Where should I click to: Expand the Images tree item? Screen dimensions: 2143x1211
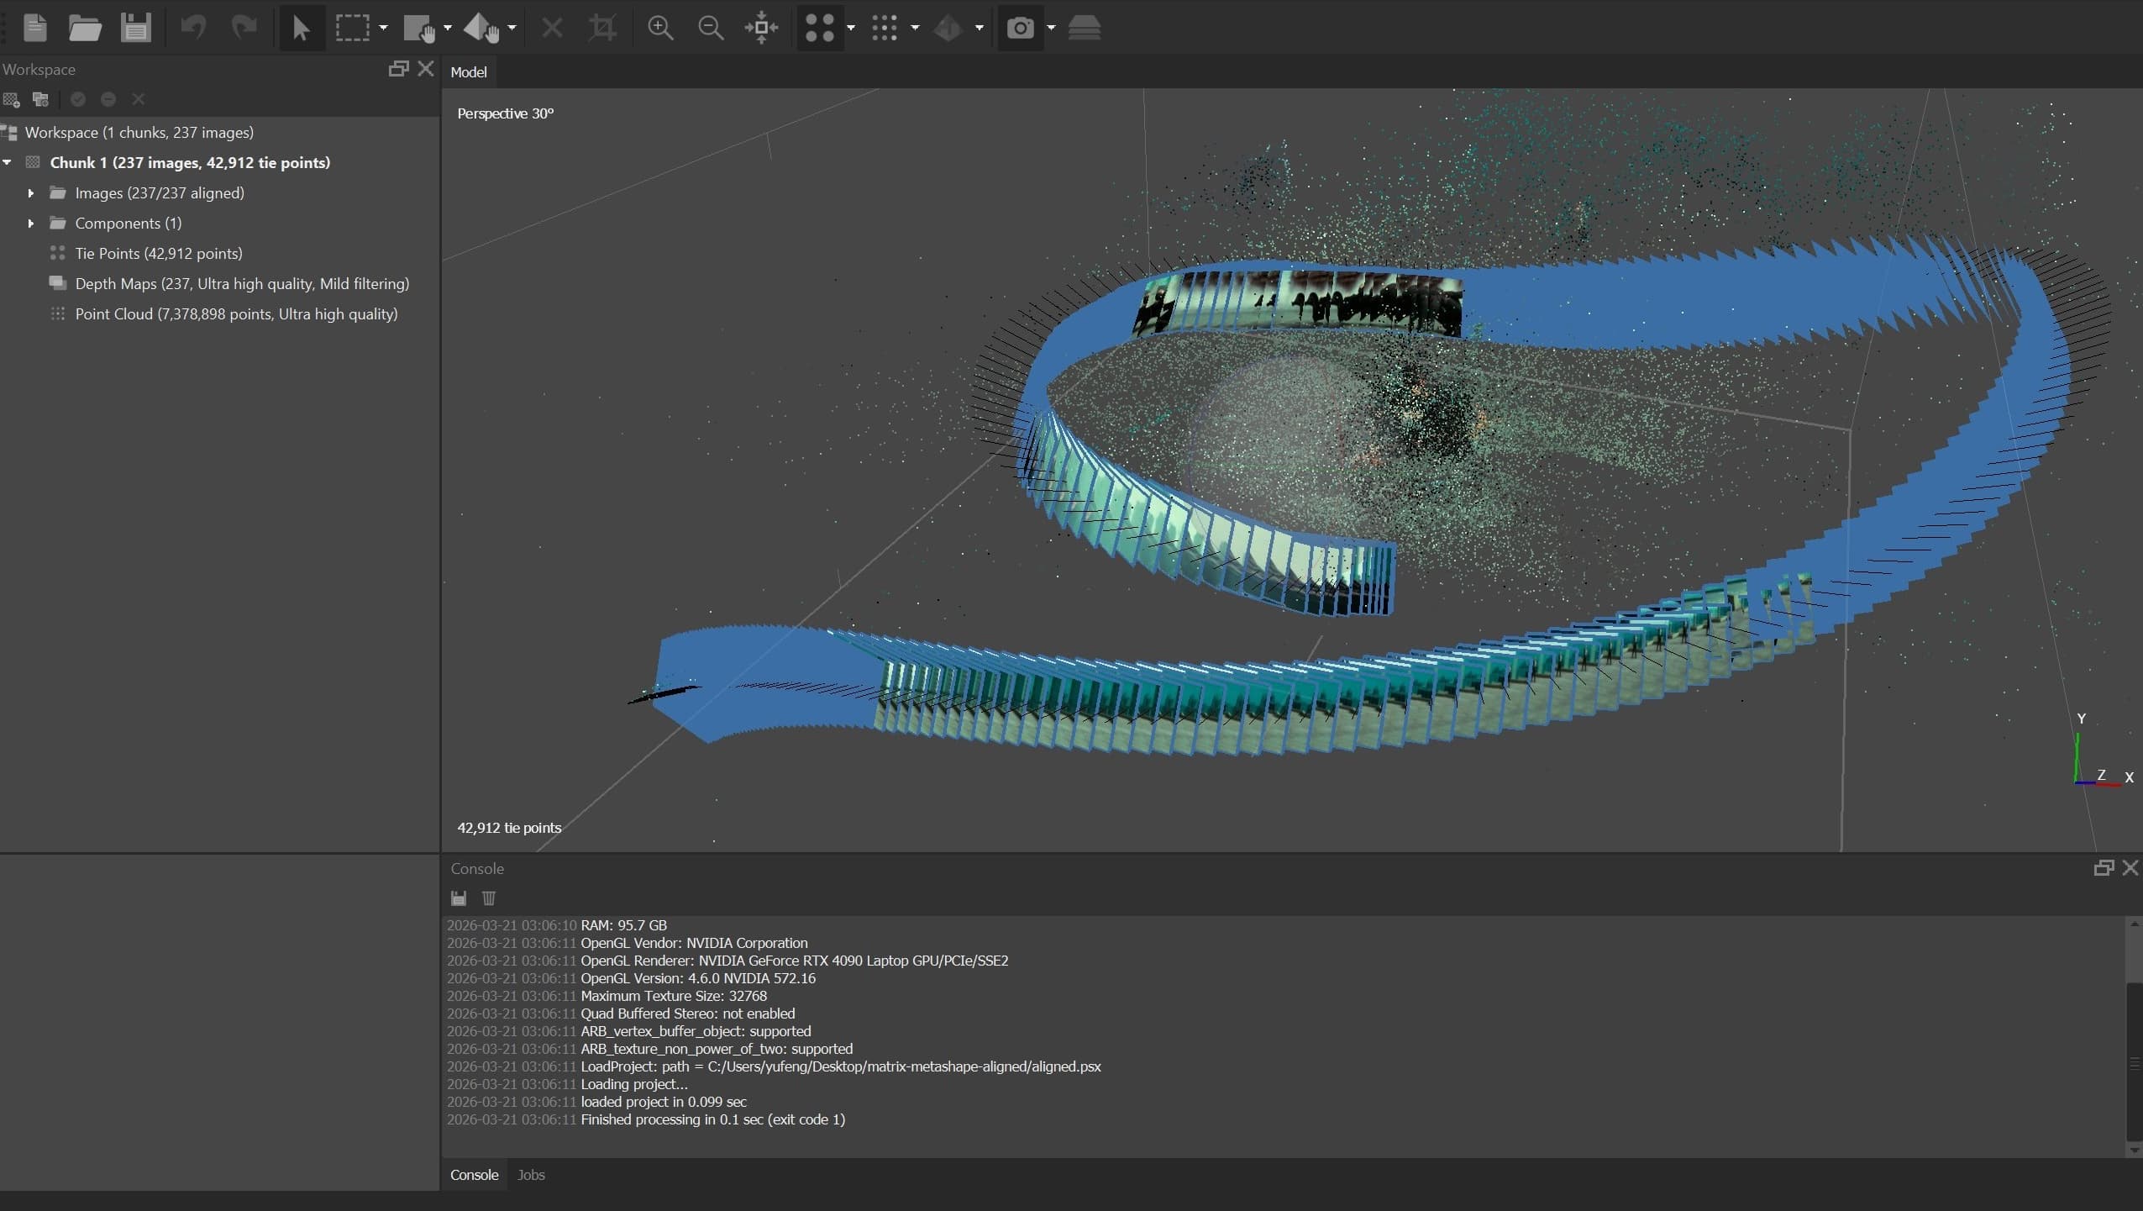pos(31,192)
